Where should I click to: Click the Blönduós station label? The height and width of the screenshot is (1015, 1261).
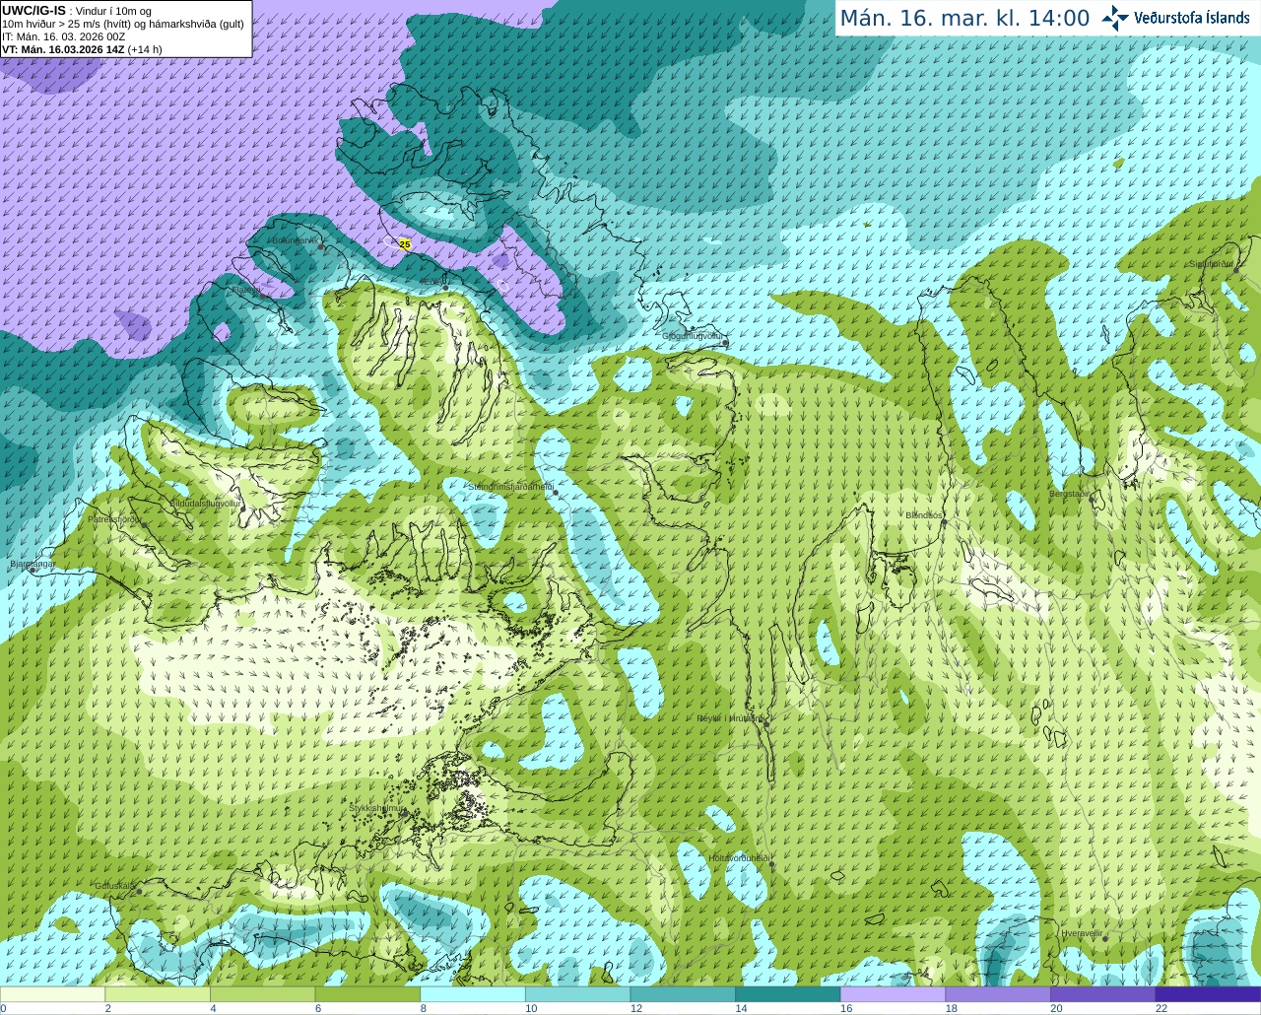[x=924, y=515]
